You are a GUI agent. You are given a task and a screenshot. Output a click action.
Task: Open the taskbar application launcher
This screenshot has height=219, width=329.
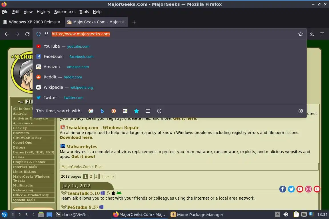tap(5, 214)
